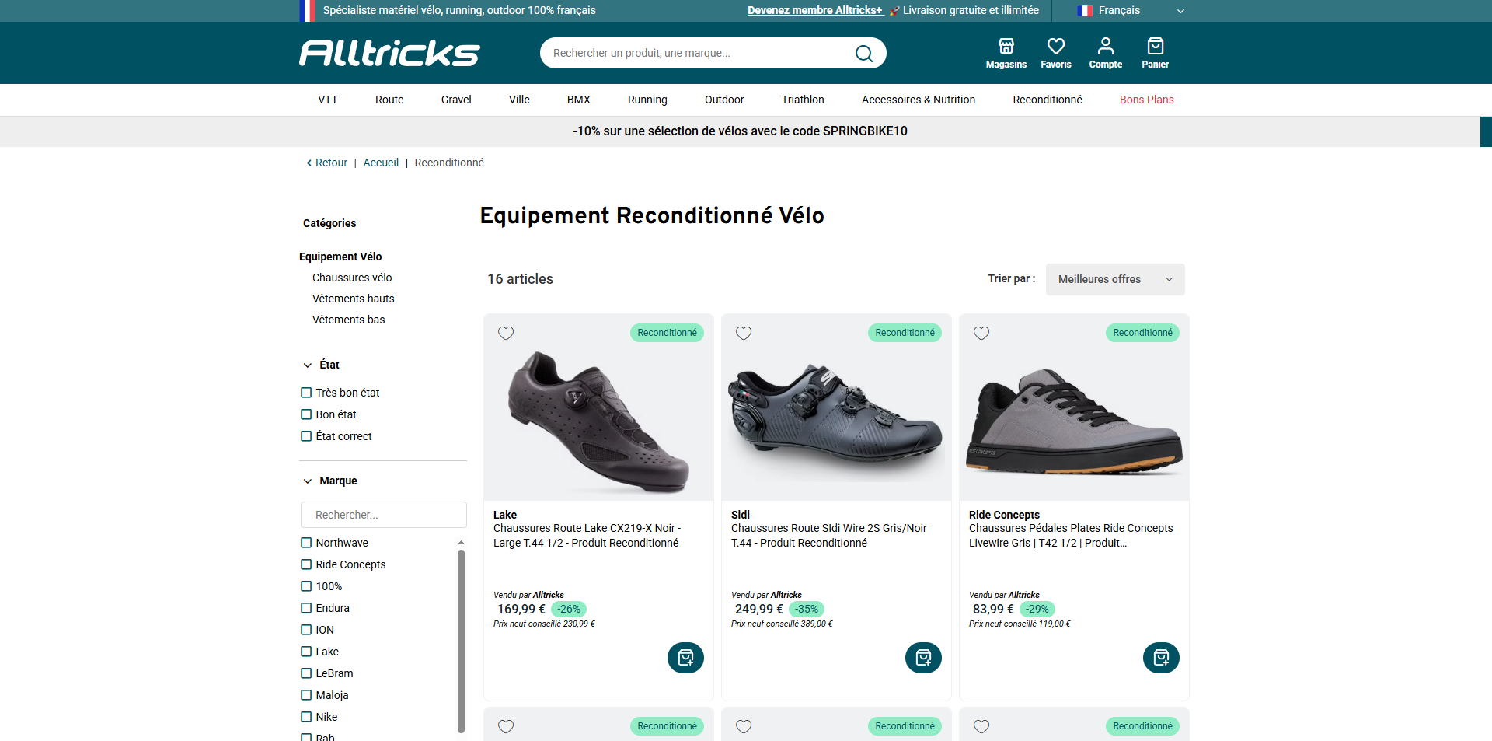The image size is (1492, 741).
Task: Open the Running menu
Action: [647, 100]
